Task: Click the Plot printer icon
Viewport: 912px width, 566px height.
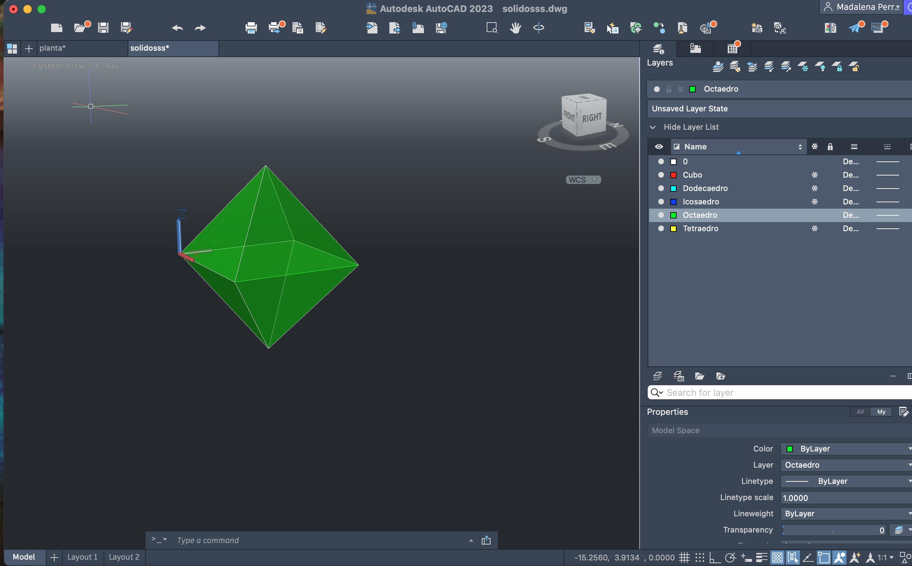Action: point(251,28)
